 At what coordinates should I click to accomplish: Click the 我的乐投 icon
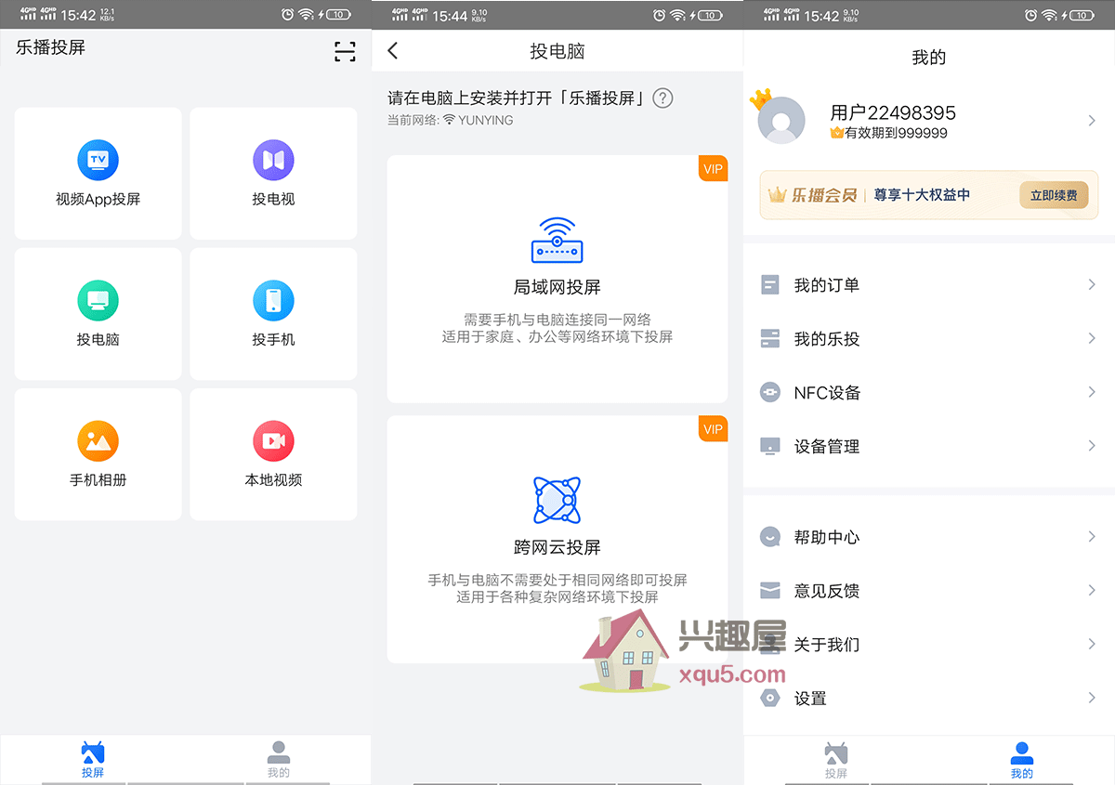click(x=769, y=338)
